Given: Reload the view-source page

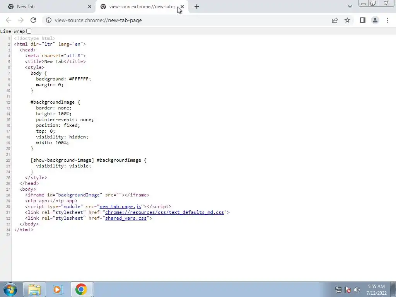Looking at the screenshot, I should pos(33,20).
